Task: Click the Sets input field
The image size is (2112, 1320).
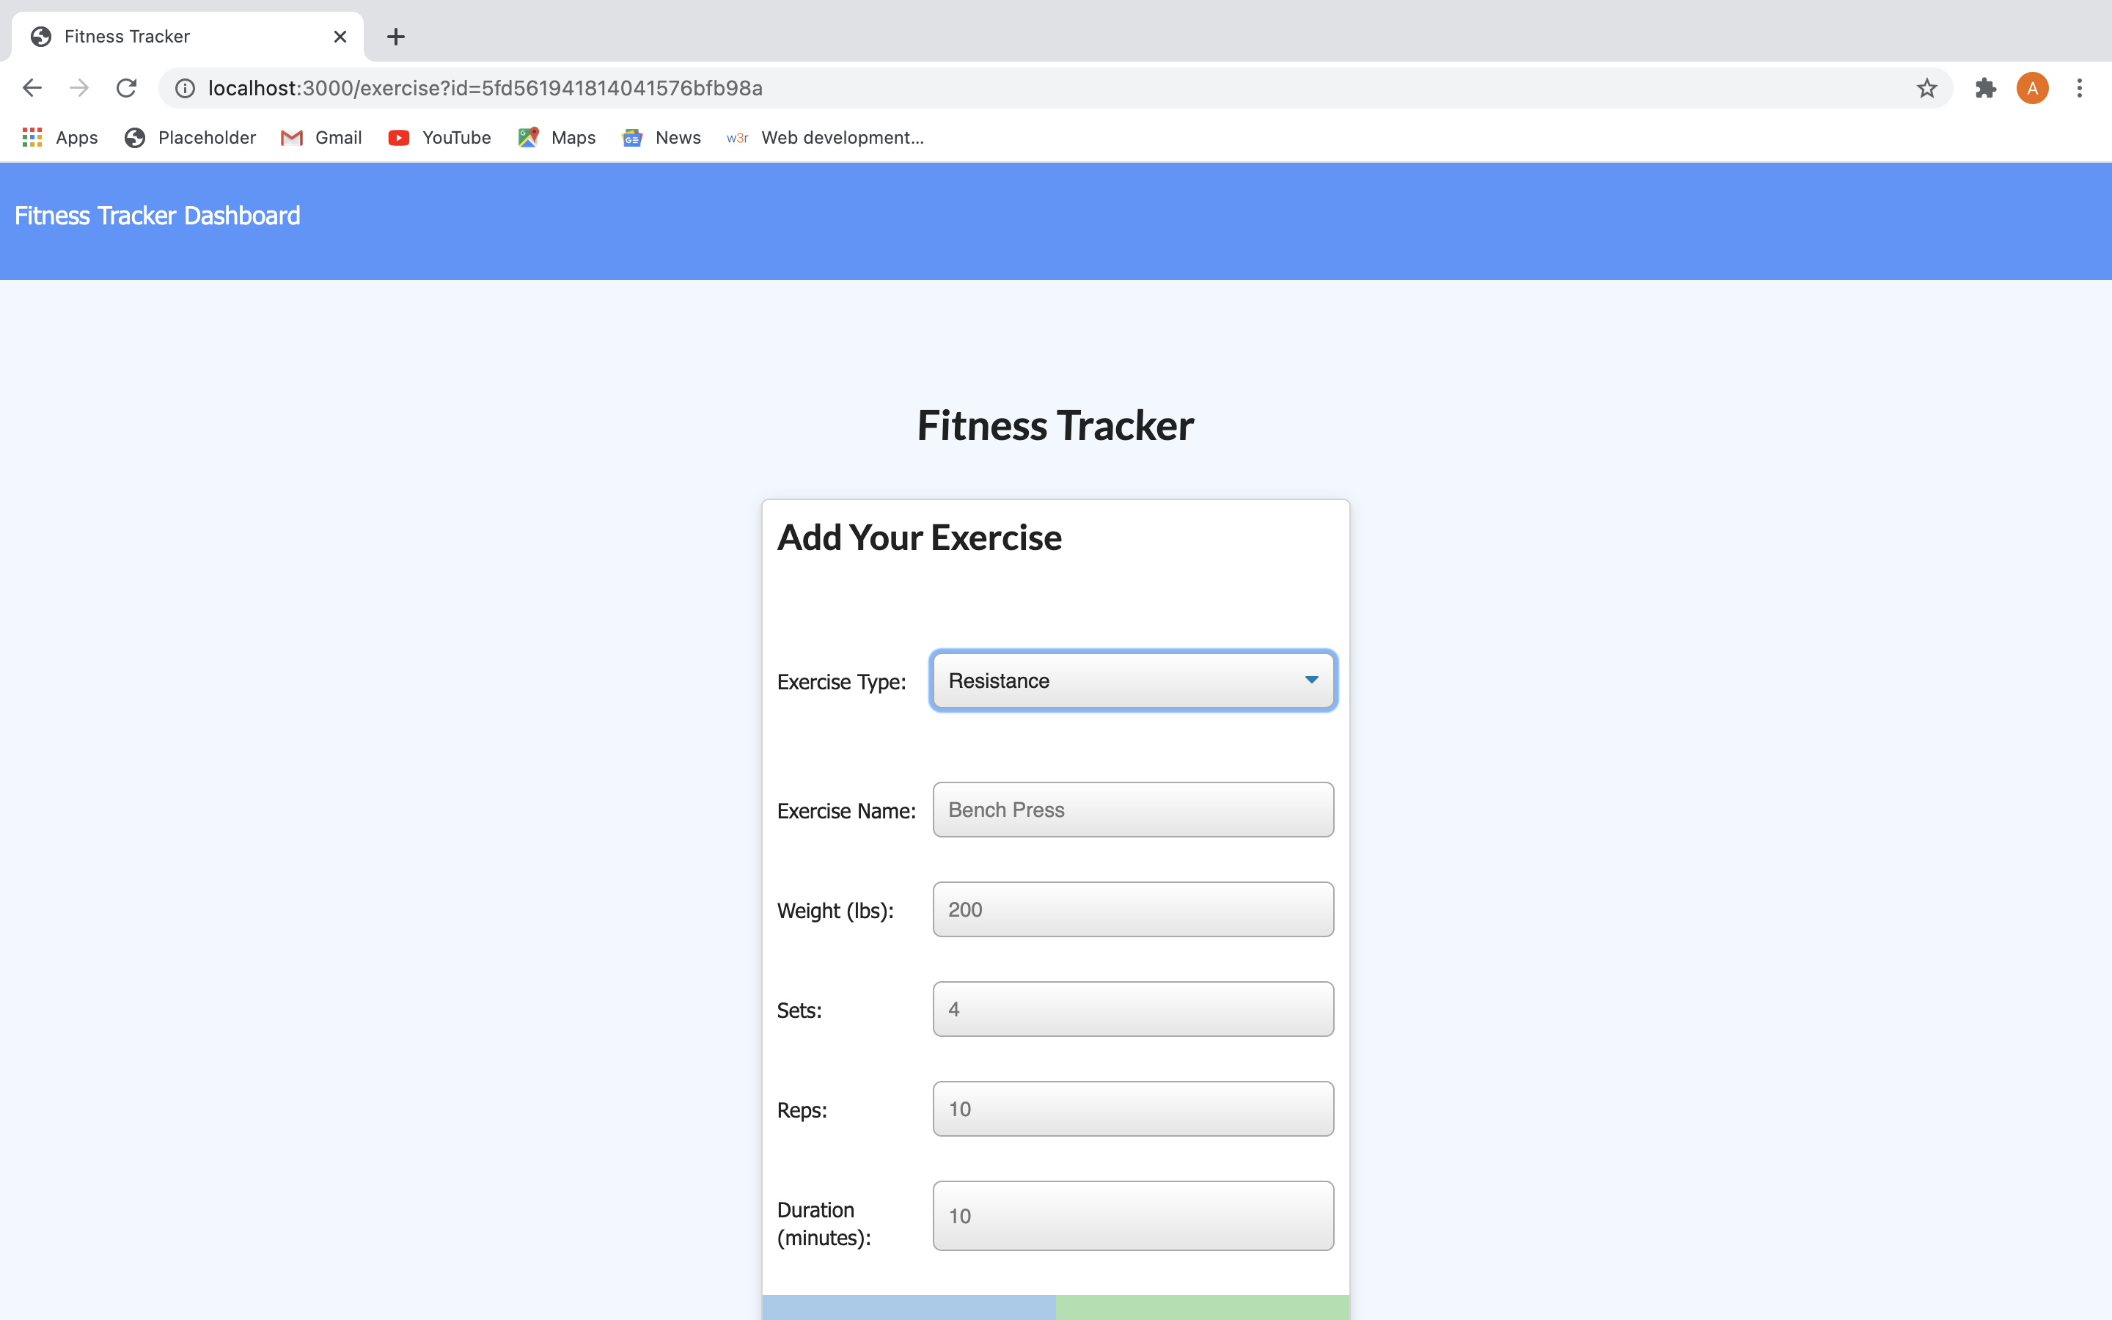Action: 1133,1008
